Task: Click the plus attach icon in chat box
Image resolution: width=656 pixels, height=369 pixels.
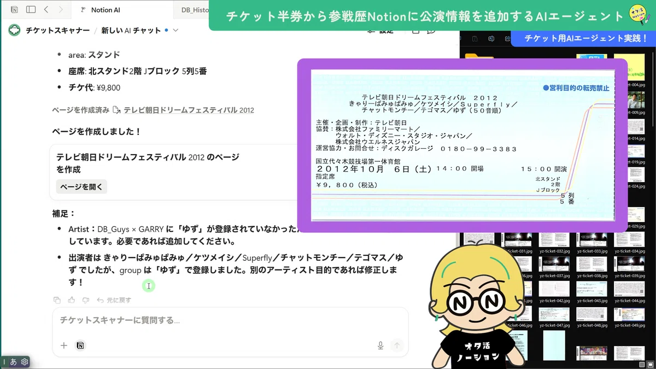Action: tap(64, 345)
